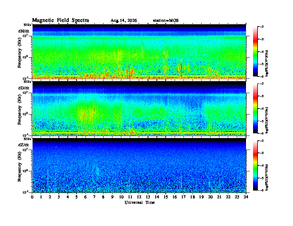Viewport: 293px width, 226px height.
Task: Click hour 21 on the time axis
Action: (219, 197)
